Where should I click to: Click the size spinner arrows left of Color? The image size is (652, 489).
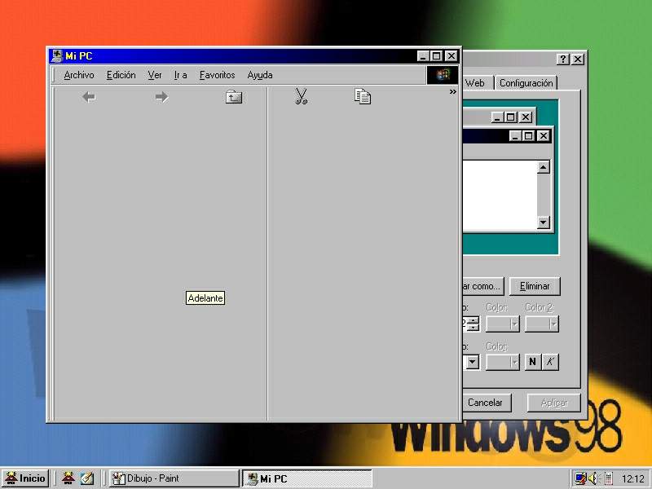point(473,324)
